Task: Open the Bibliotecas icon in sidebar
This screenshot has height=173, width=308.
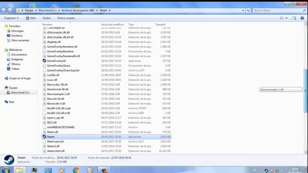Action: pos(6,50)
